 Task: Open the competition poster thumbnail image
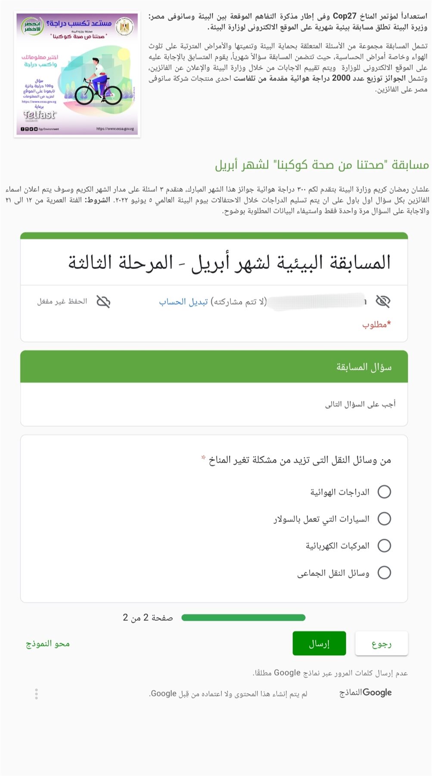[x=77, y=75]
